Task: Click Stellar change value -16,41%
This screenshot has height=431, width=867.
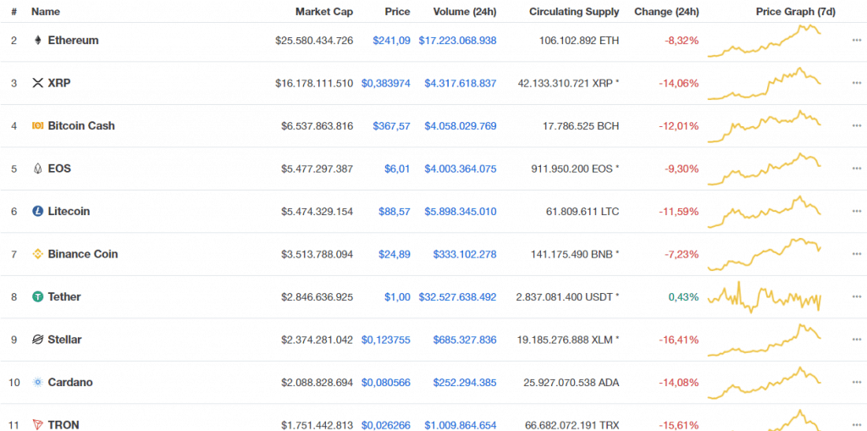Action: (x=678, y=340)
